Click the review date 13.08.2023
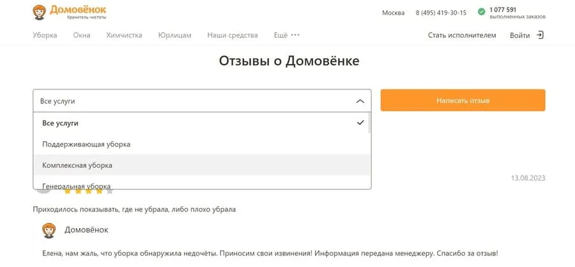 528,178
